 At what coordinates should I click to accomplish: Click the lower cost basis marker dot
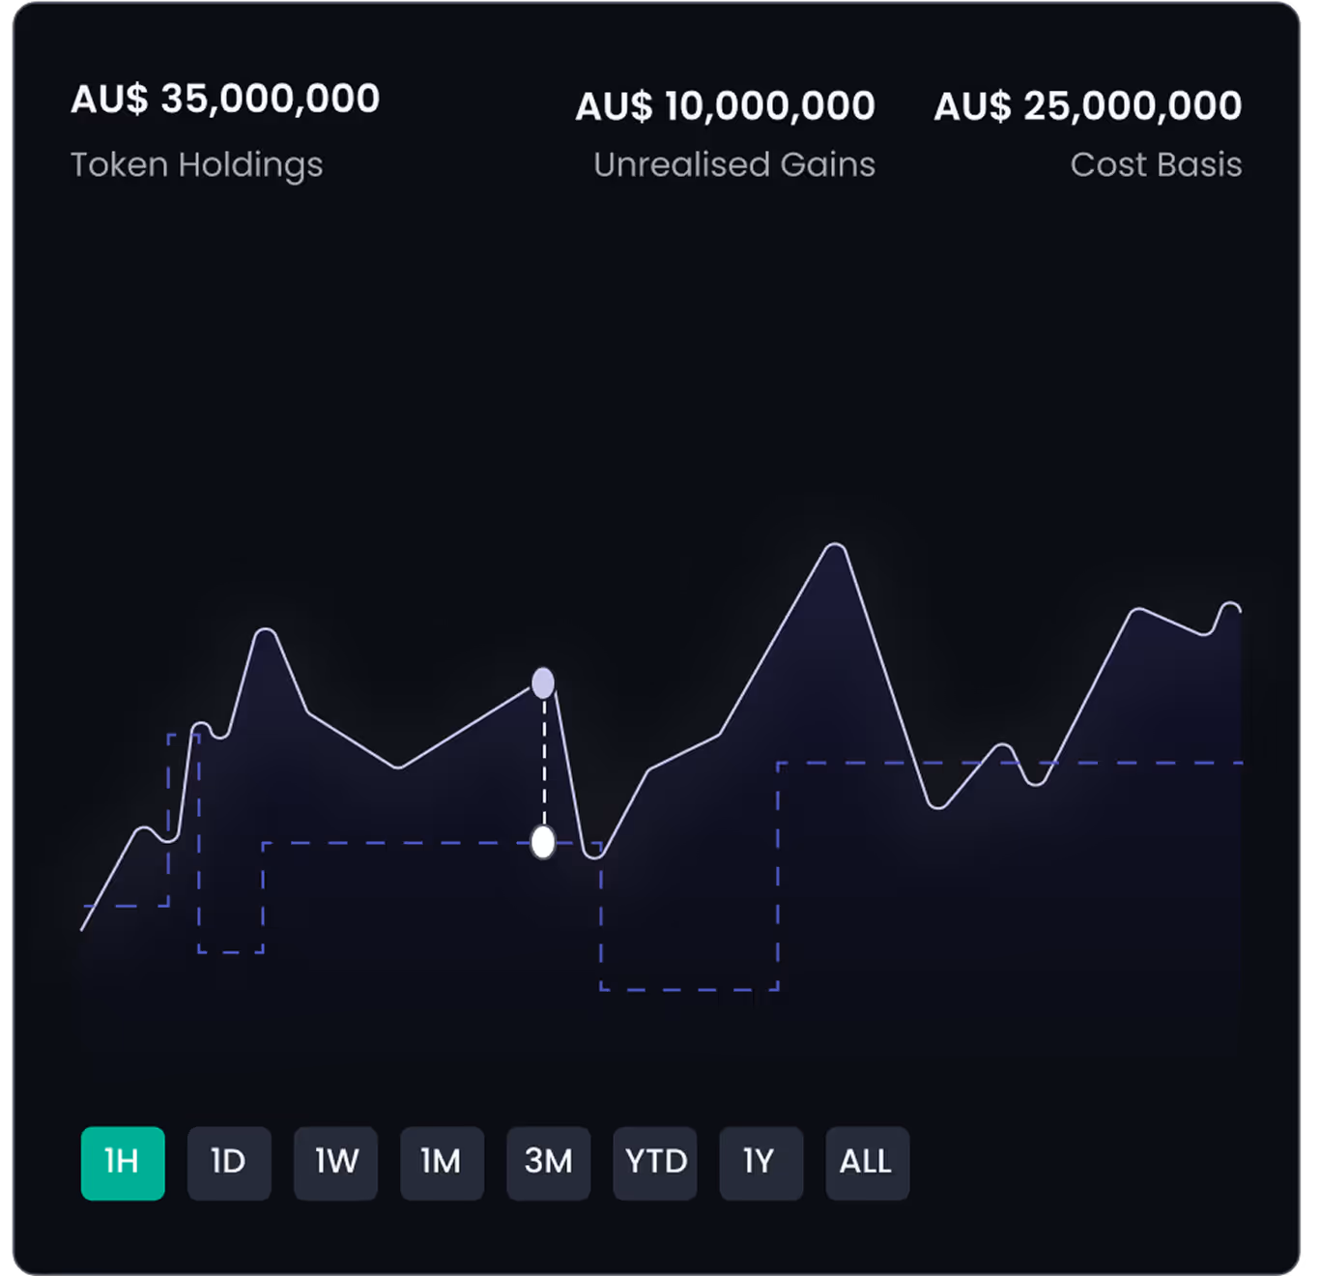542,842
